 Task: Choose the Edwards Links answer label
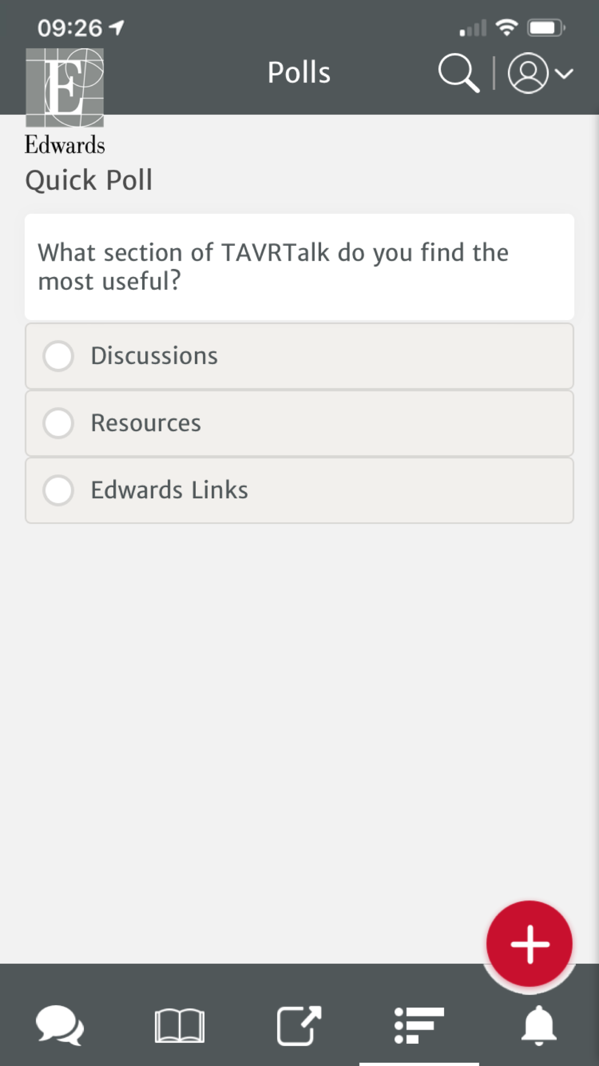coord(169,490)
